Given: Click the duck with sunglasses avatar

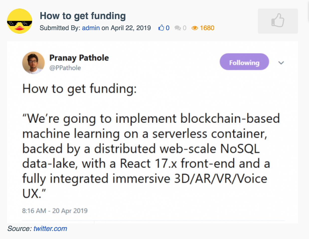Looking at the screenshot, I should 20,21.
